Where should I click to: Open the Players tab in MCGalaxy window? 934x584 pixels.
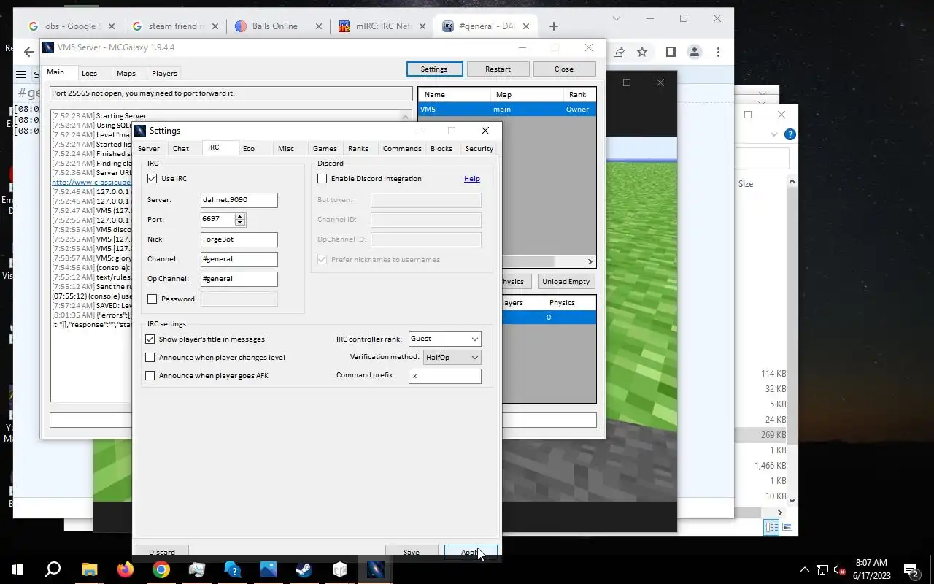[164, 73]
